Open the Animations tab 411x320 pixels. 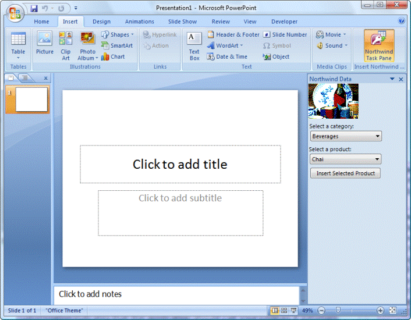pyautogui.click(x=140, y=22)
